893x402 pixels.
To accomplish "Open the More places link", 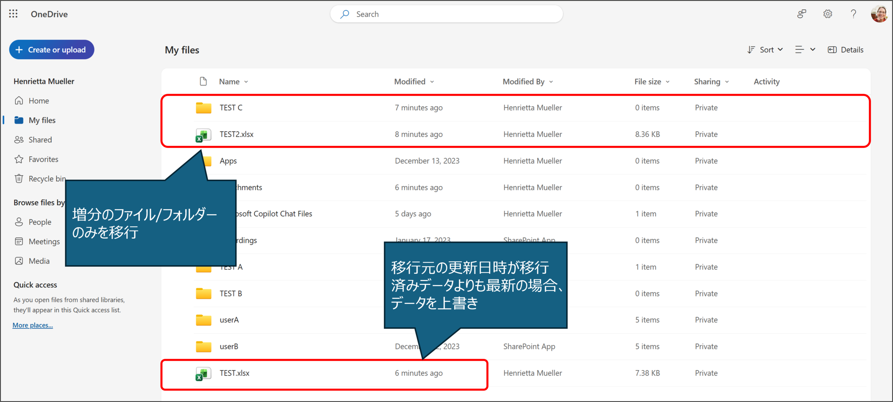I will pos(33,325).
